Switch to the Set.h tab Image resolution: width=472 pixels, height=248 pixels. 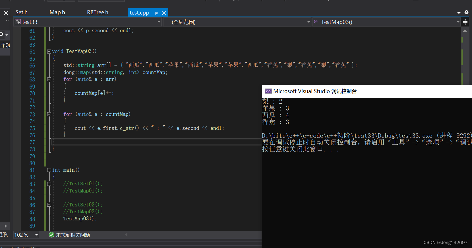(22, 12)
